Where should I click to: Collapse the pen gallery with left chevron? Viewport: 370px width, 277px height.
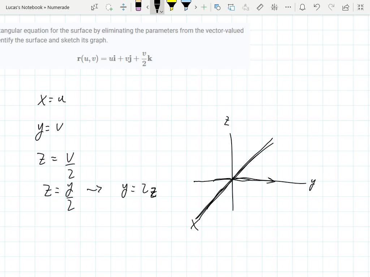pos(147,7)
